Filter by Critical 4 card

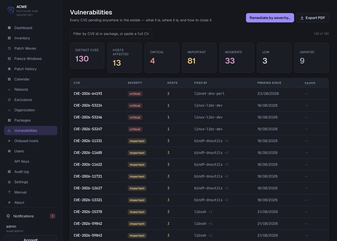(x=162, y=58)
